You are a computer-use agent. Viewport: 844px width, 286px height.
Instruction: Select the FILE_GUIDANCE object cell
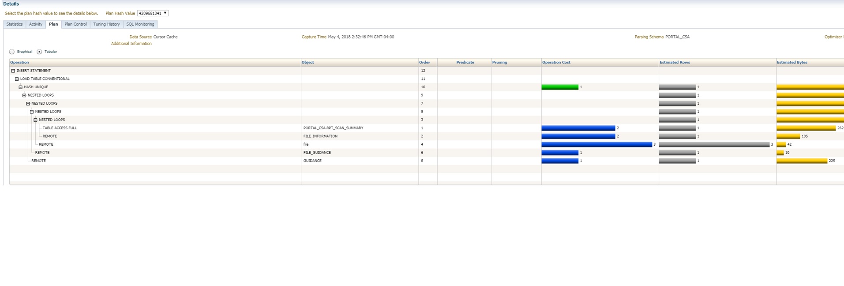(x=317, y=153)
